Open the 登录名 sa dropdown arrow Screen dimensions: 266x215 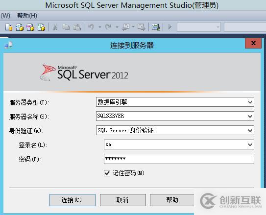click(250, 144)
